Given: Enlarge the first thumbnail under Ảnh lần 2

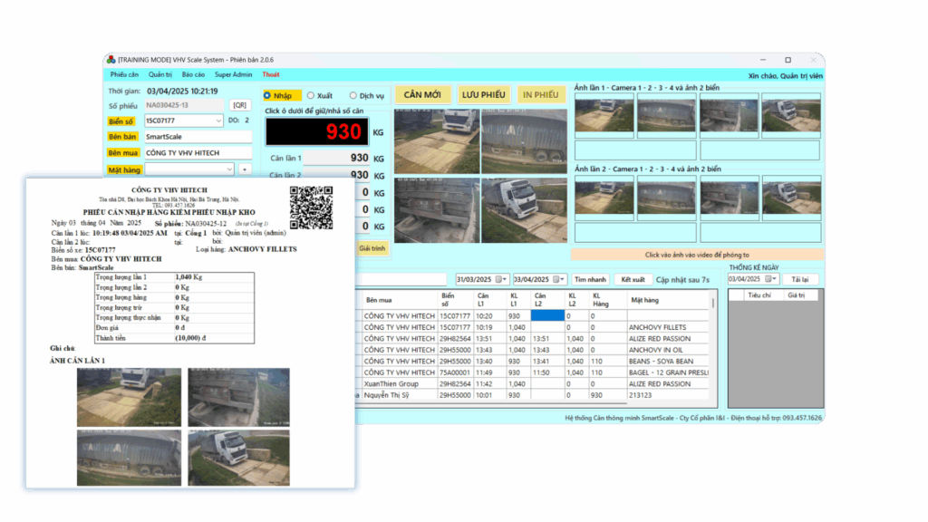Looking at the screenshot, I should pos(604,198).
